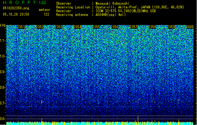Click the 0000 time marker

[x=190, y=27]
